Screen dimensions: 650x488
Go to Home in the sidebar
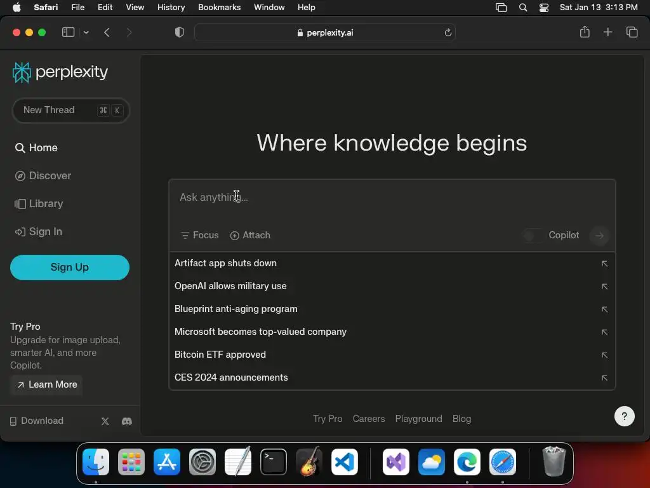tap(36, 147)
